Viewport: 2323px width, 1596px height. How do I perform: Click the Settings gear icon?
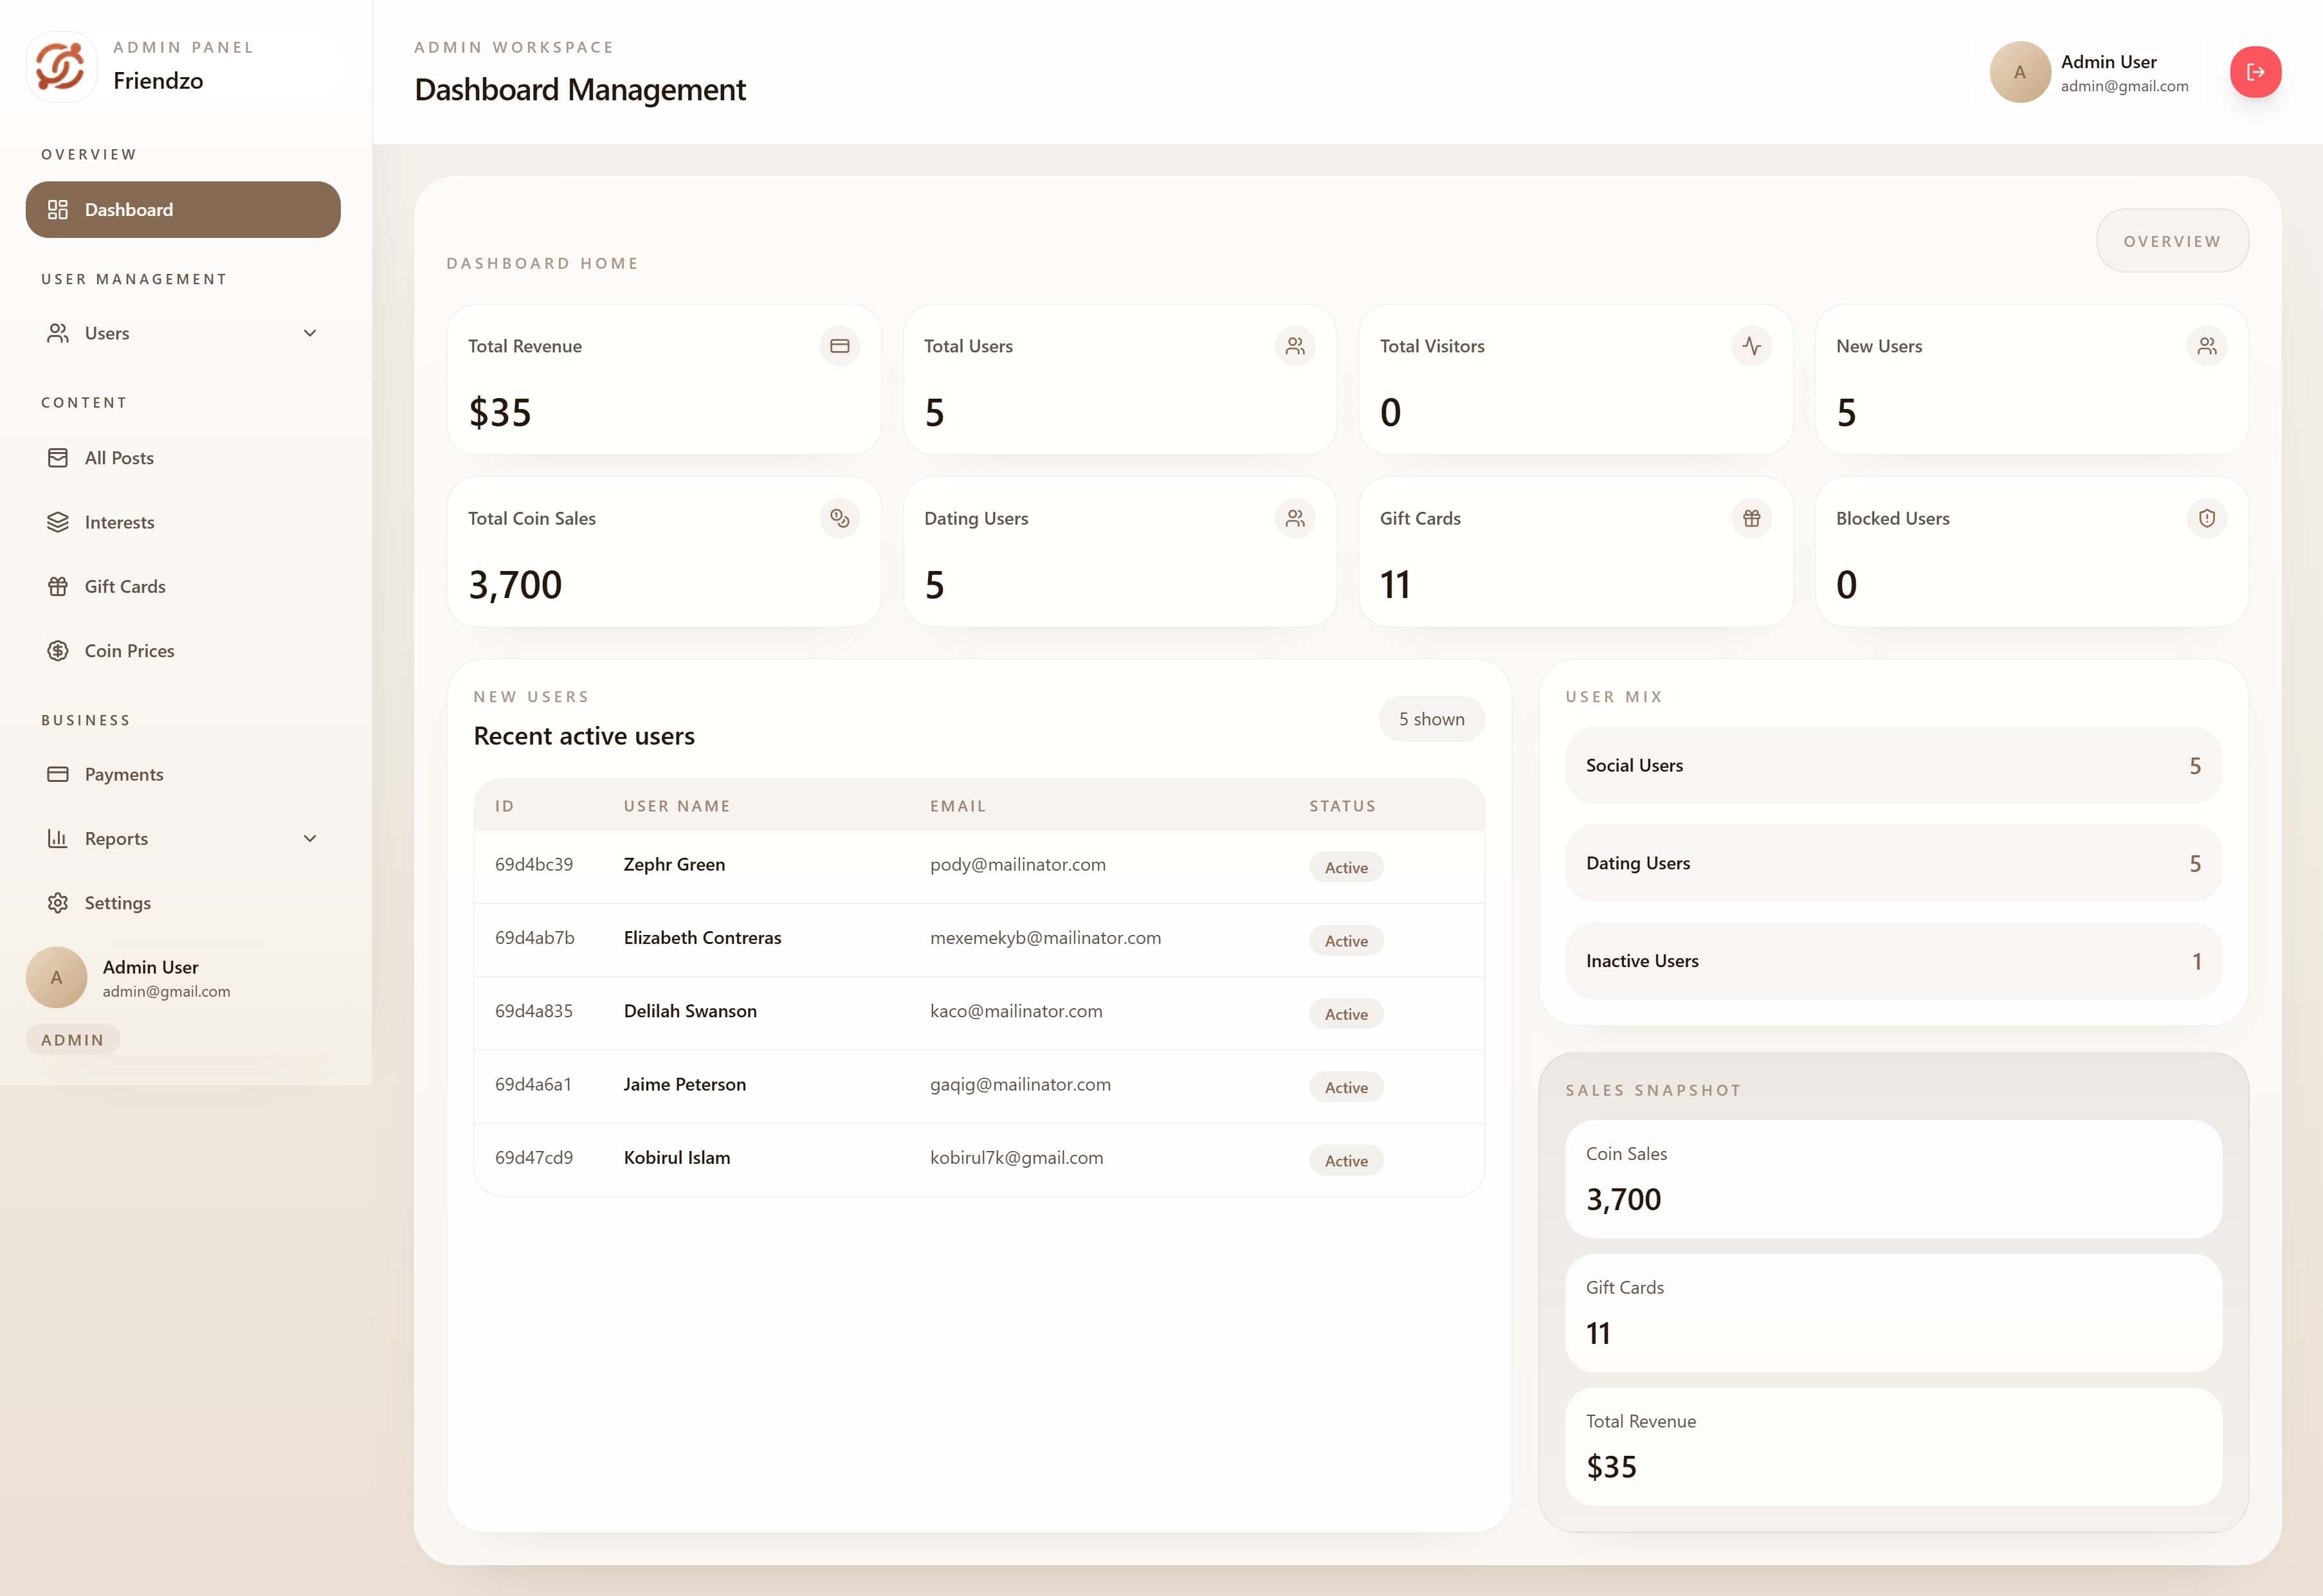(57, 902)
